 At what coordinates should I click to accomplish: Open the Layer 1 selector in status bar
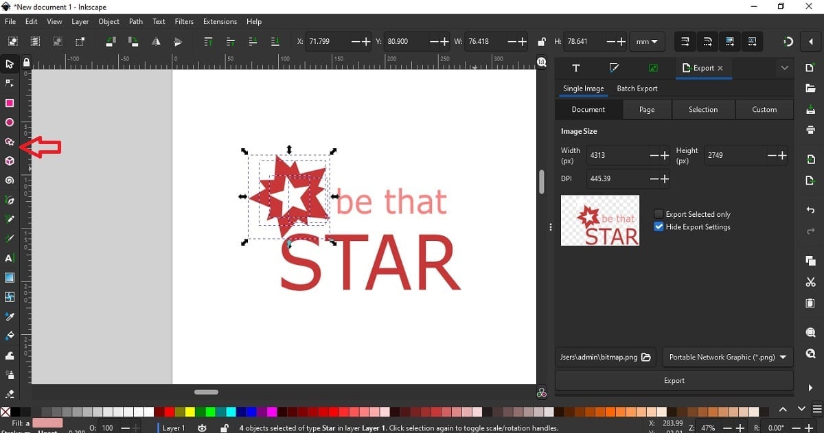174,428
